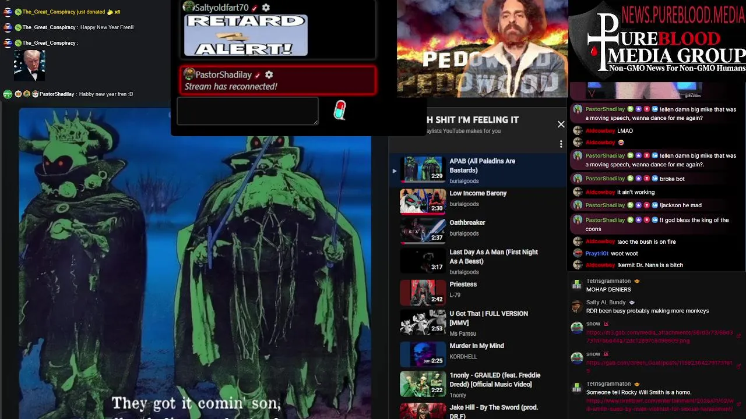The image size is (746, 419).
Task: Open Low Income Barony thumbnail
Action: 423,201
